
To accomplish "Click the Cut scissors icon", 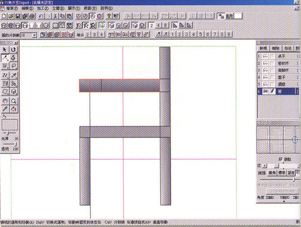I will pyautogui.click(x=55, y=16).
